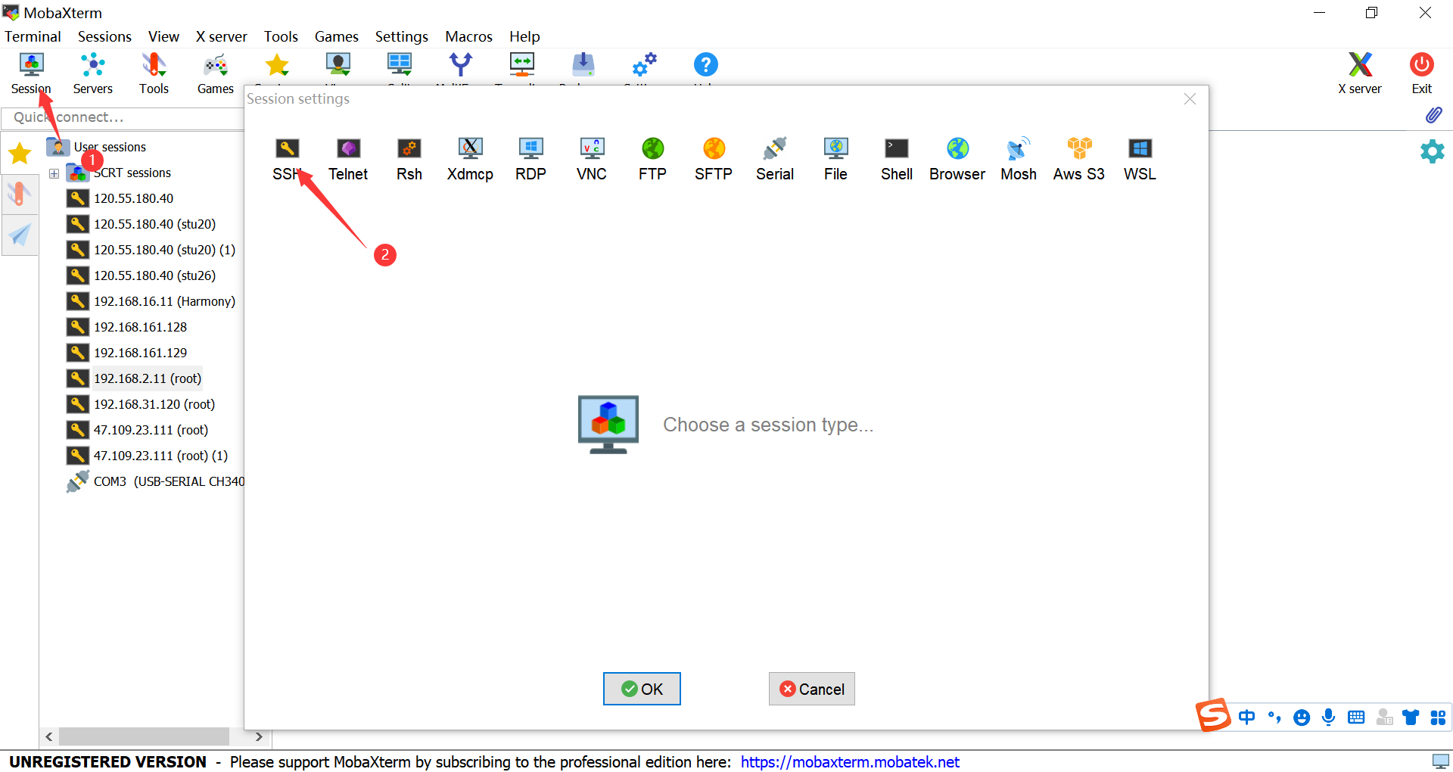Select the Aws S3 session type
The image size is (1453, 772).
[1079, 160]
